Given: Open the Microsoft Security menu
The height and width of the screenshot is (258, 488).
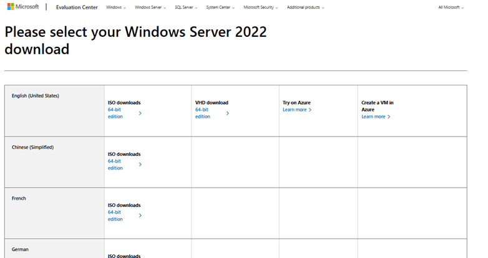Looking at the screenshot, I should pos(260,7).
